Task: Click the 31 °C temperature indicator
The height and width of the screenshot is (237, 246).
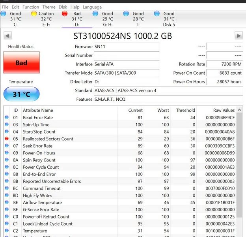Action: (x=21, y=94)
